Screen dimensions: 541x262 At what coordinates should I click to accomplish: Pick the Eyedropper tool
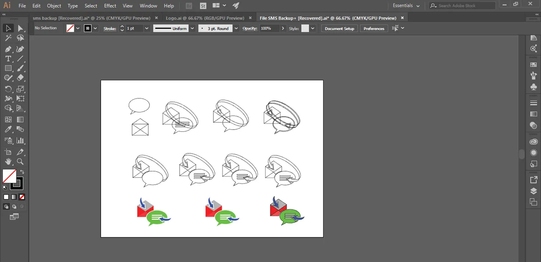[8, 130]
